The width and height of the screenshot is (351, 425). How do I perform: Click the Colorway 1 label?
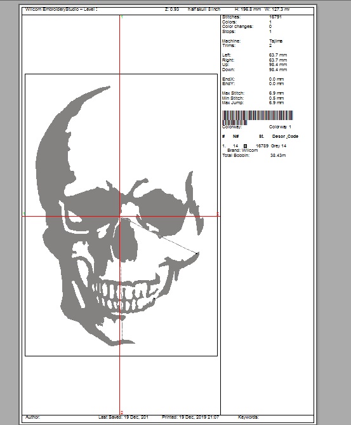tap(280, 127)
